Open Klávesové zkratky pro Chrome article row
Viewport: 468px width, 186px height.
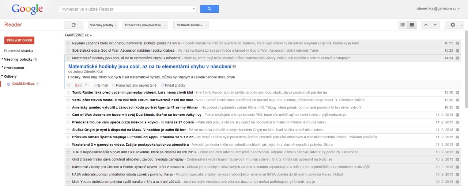coord(263,167)
